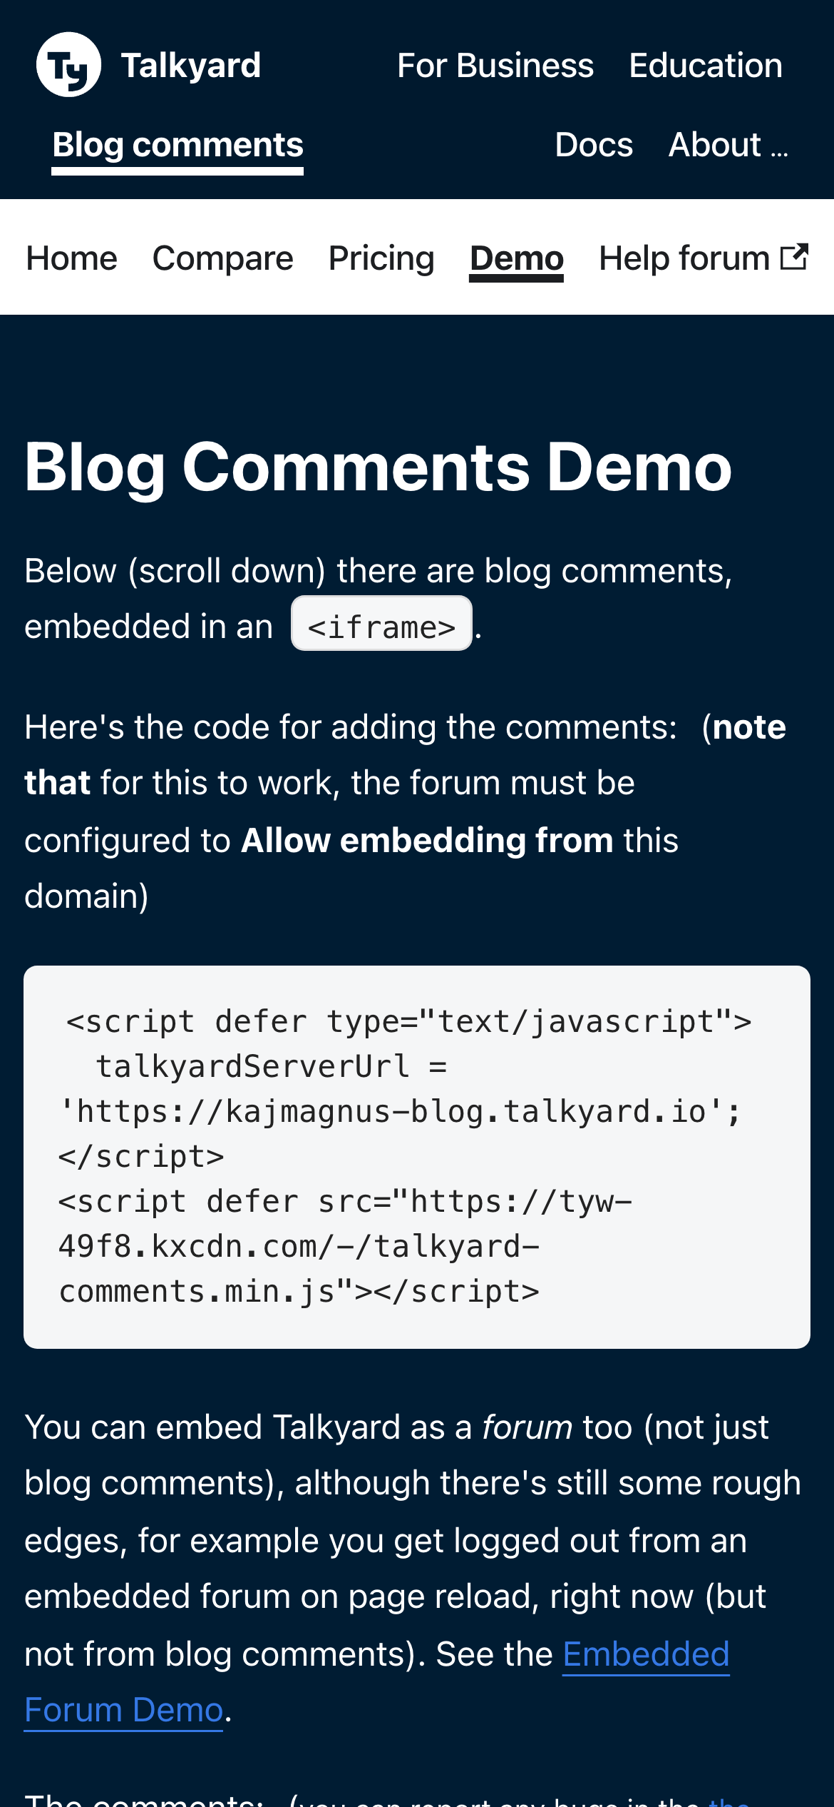834x1807 pixels.
Task: Click the talkyardServerUrl line in code block
Action: tap(271, 1067)
